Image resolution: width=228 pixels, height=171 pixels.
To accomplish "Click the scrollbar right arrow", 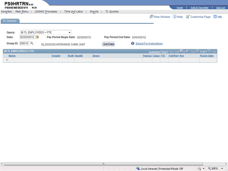I will [x=226, y=164].
